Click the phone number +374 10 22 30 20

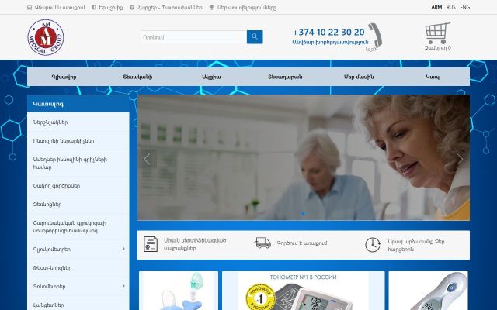coord(328,33)
